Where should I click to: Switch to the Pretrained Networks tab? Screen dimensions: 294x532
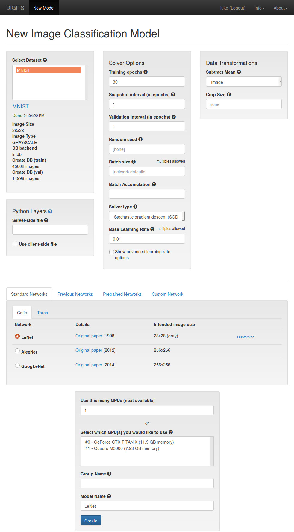coord(122,294)
